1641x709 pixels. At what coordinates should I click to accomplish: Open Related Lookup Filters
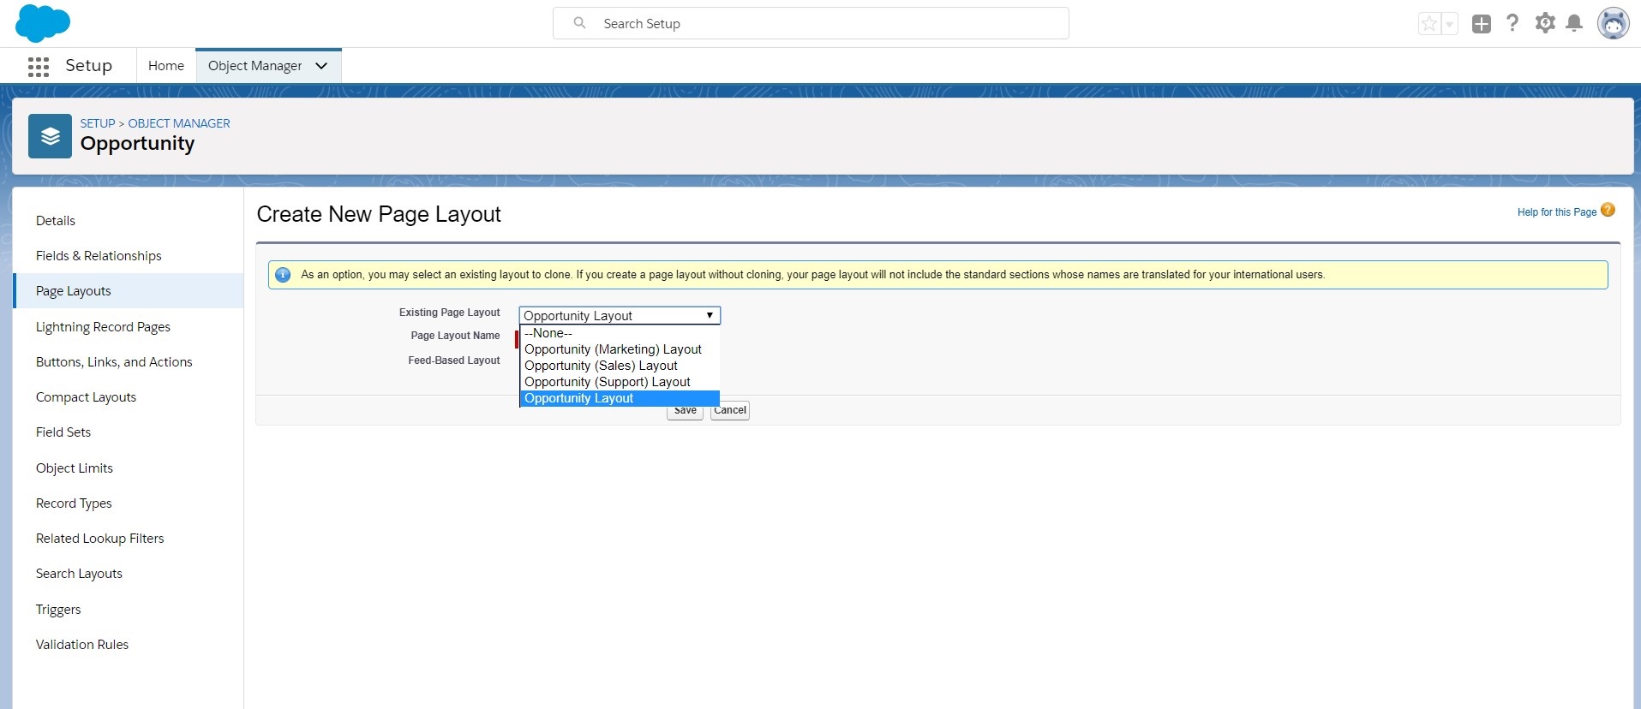click(99, 539)
